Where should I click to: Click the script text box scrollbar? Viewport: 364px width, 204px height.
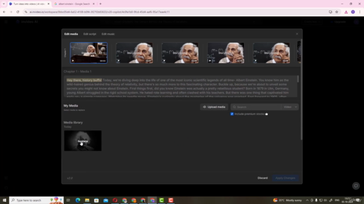click(297, 79)
